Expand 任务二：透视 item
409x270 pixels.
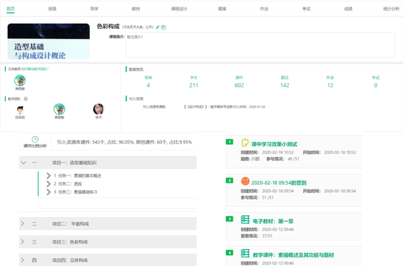point(49,184)
